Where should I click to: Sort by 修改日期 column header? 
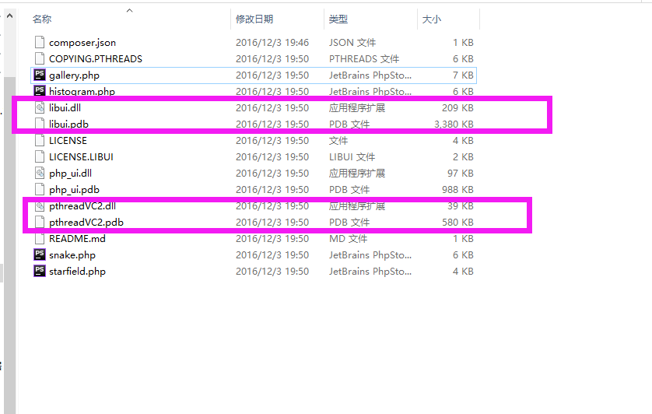[254, 19]
